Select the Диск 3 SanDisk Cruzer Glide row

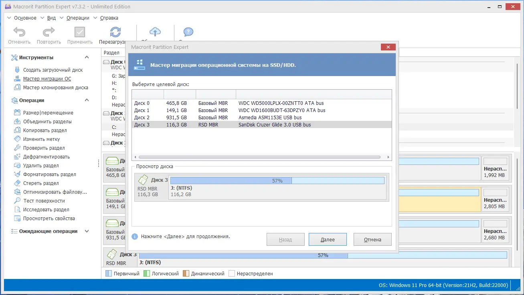click(x=262, y=124)
